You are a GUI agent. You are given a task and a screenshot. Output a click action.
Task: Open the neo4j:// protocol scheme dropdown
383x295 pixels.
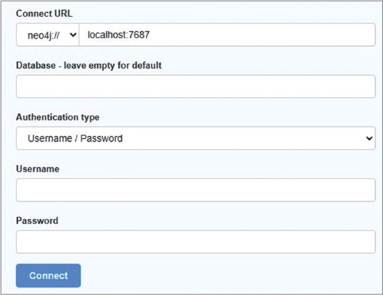point(47,35)
